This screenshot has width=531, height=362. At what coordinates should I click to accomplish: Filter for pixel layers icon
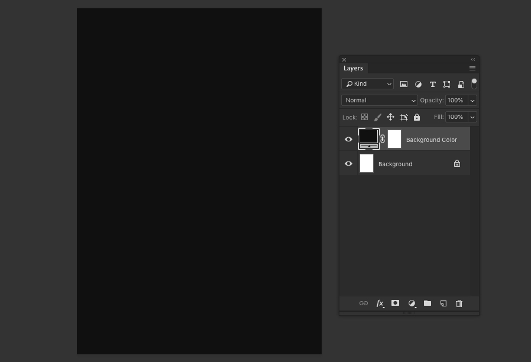tap(404, 84)
